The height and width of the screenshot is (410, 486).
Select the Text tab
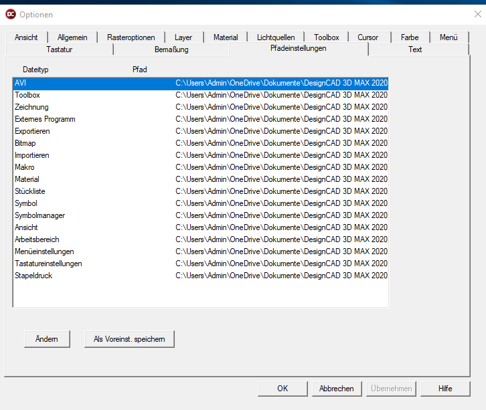pyautogui.click(x=415, y=49)
